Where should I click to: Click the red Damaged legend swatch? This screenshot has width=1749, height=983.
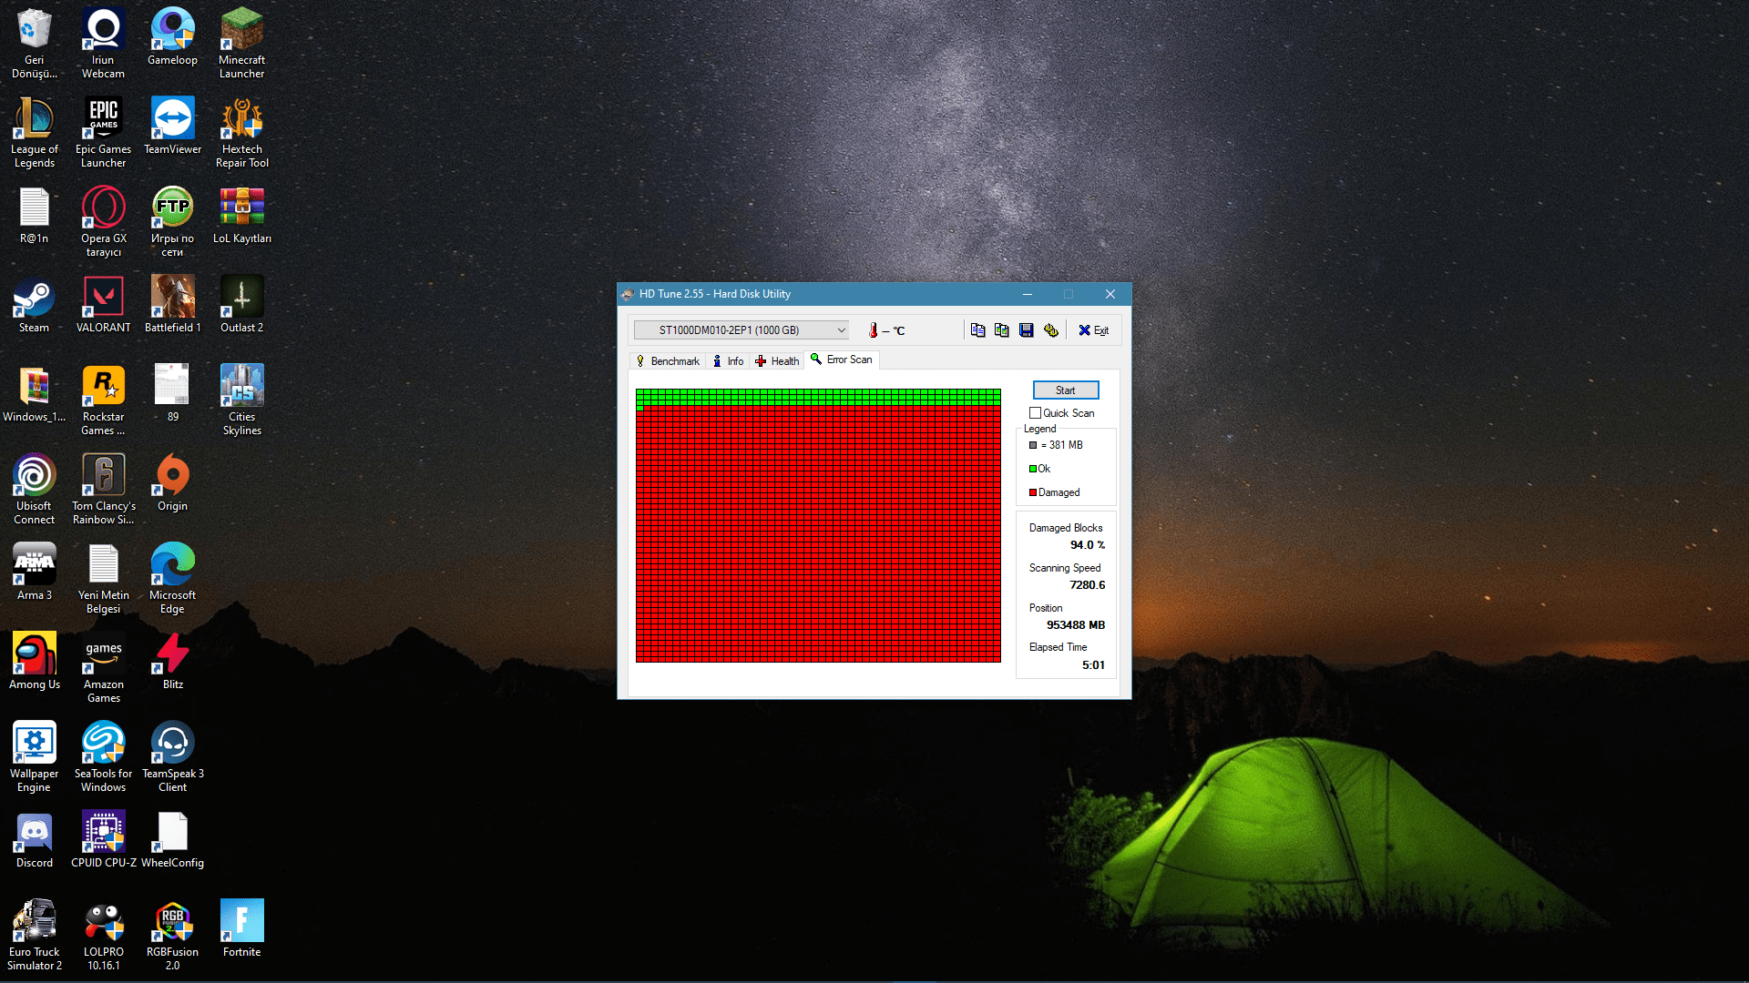[x=1033, y=492]
